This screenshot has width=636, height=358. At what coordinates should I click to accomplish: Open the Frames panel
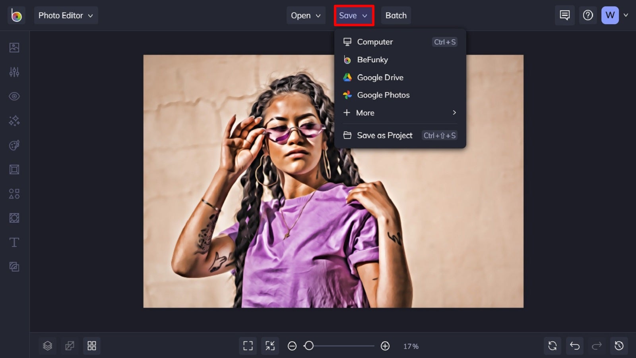pyautogui.click(x=14, y=169)
